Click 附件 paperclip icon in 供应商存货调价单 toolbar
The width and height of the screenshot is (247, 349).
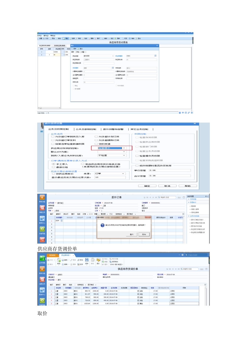pyautogui.click(x=78, y=260)
